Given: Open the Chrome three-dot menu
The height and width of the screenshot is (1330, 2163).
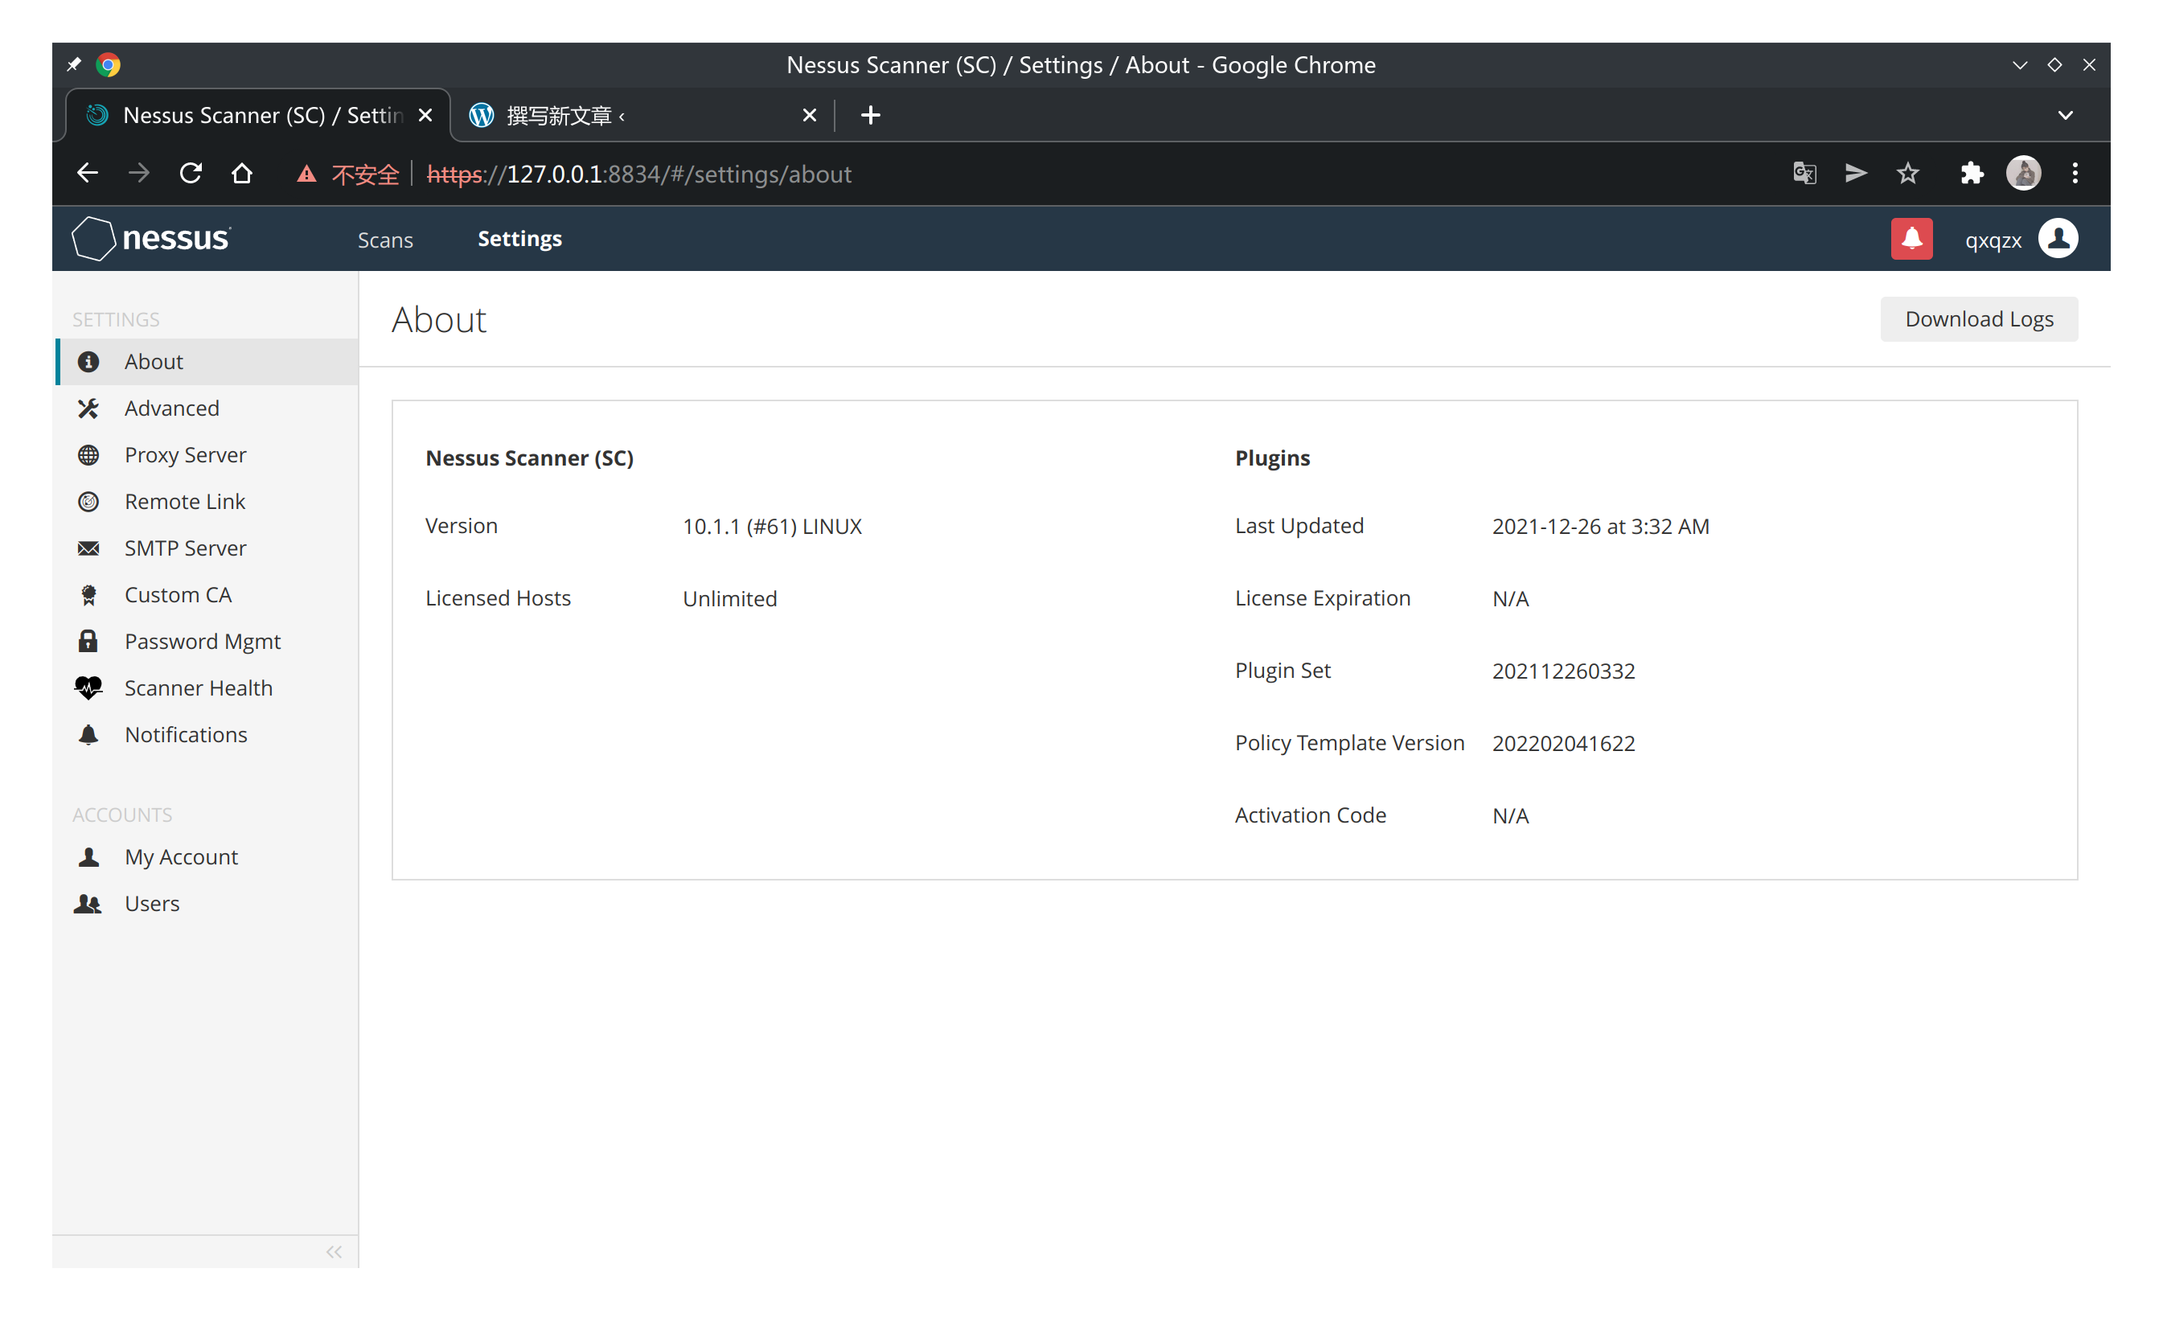Looking at the screenshot, I should click(x=2075, y=174).
